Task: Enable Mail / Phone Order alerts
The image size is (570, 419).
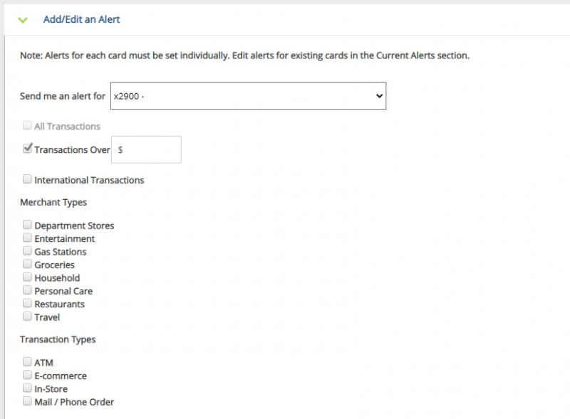Action: [x=28, y=401]
